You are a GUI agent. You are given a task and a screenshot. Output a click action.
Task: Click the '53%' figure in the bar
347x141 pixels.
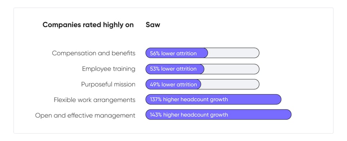click(x=155, y=69)
